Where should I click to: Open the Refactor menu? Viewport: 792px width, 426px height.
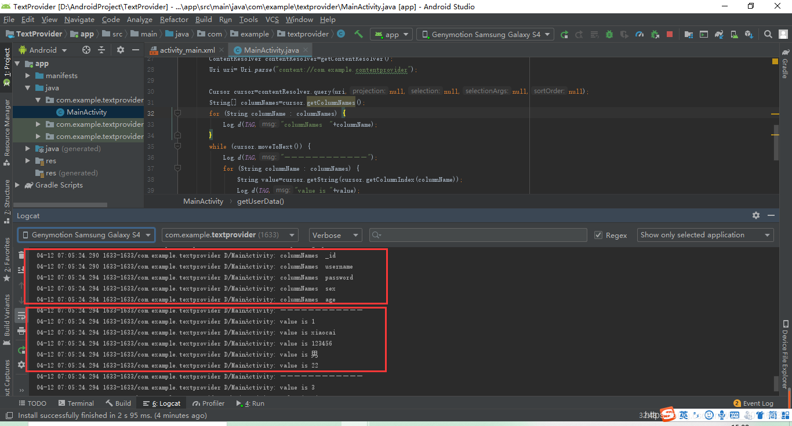[174, 19]
